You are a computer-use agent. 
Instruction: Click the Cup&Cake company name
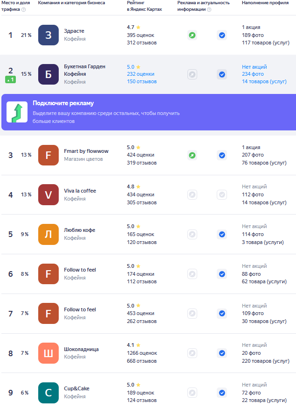click(76, 388)
